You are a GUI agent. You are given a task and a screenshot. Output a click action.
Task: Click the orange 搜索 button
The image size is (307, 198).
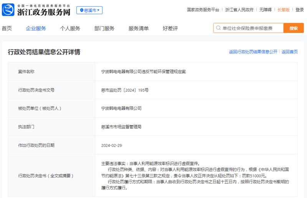click(x=294, y=28)
